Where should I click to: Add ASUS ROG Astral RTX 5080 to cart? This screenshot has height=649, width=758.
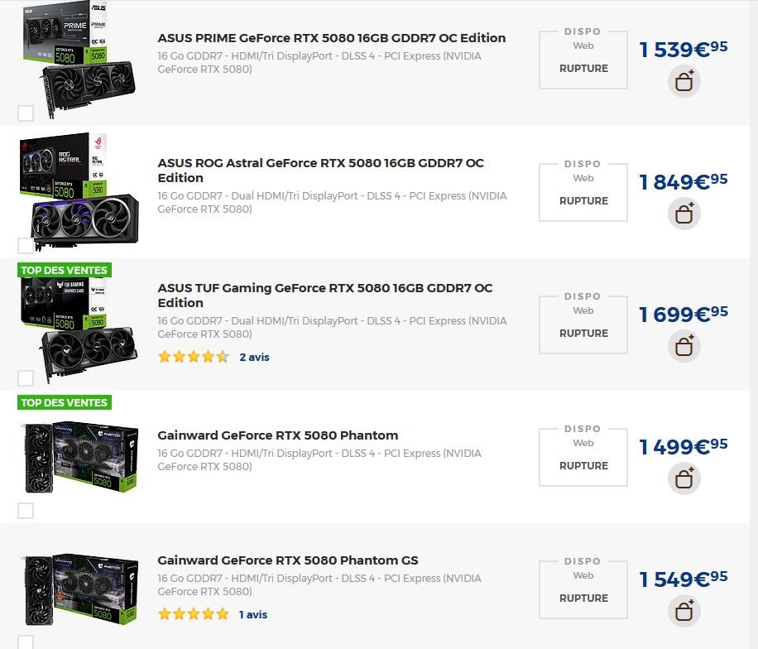[x=684, y=214]
